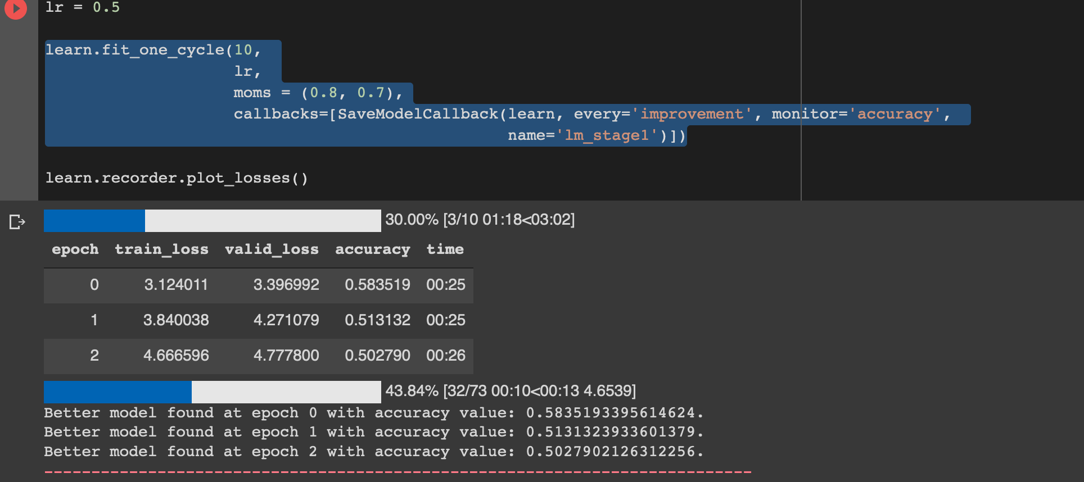Click the time 00:26 in epoch 2 row

(446, 356)
